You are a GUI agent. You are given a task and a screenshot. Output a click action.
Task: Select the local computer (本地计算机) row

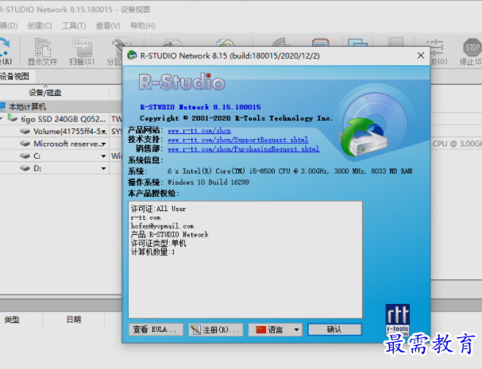tap(61, 106)
